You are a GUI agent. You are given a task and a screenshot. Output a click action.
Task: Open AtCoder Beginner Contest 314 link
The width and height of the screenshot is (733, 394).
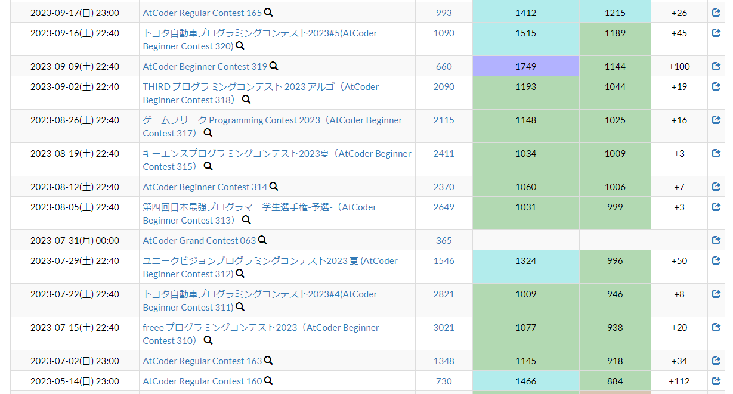[205, 187]
